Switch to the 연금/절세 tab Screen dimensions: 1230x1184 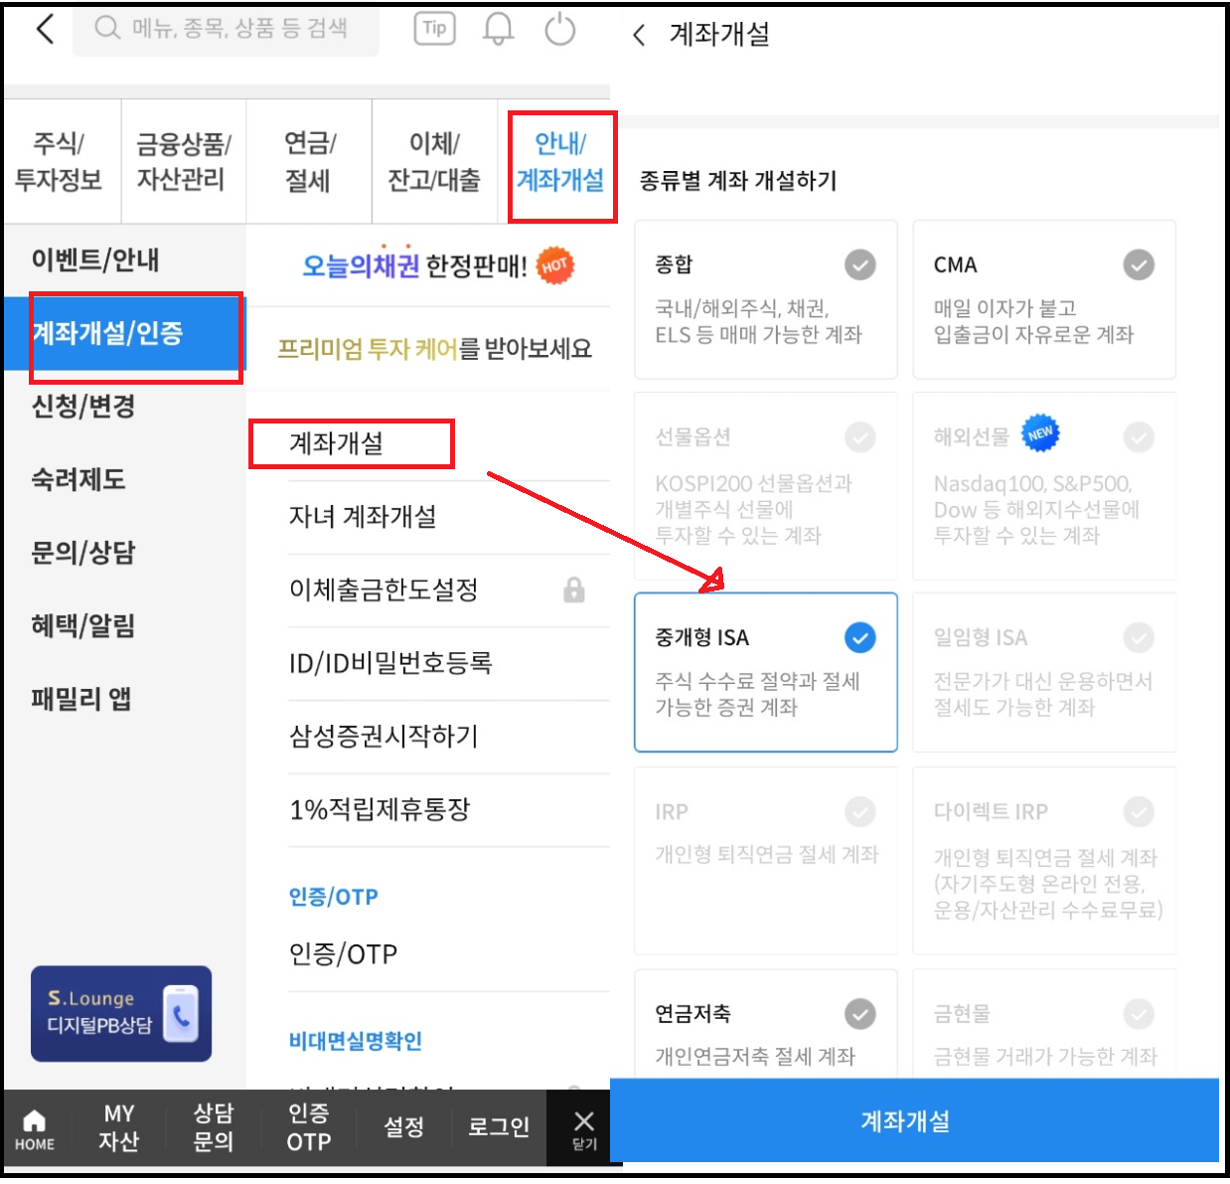pos(308,161)
